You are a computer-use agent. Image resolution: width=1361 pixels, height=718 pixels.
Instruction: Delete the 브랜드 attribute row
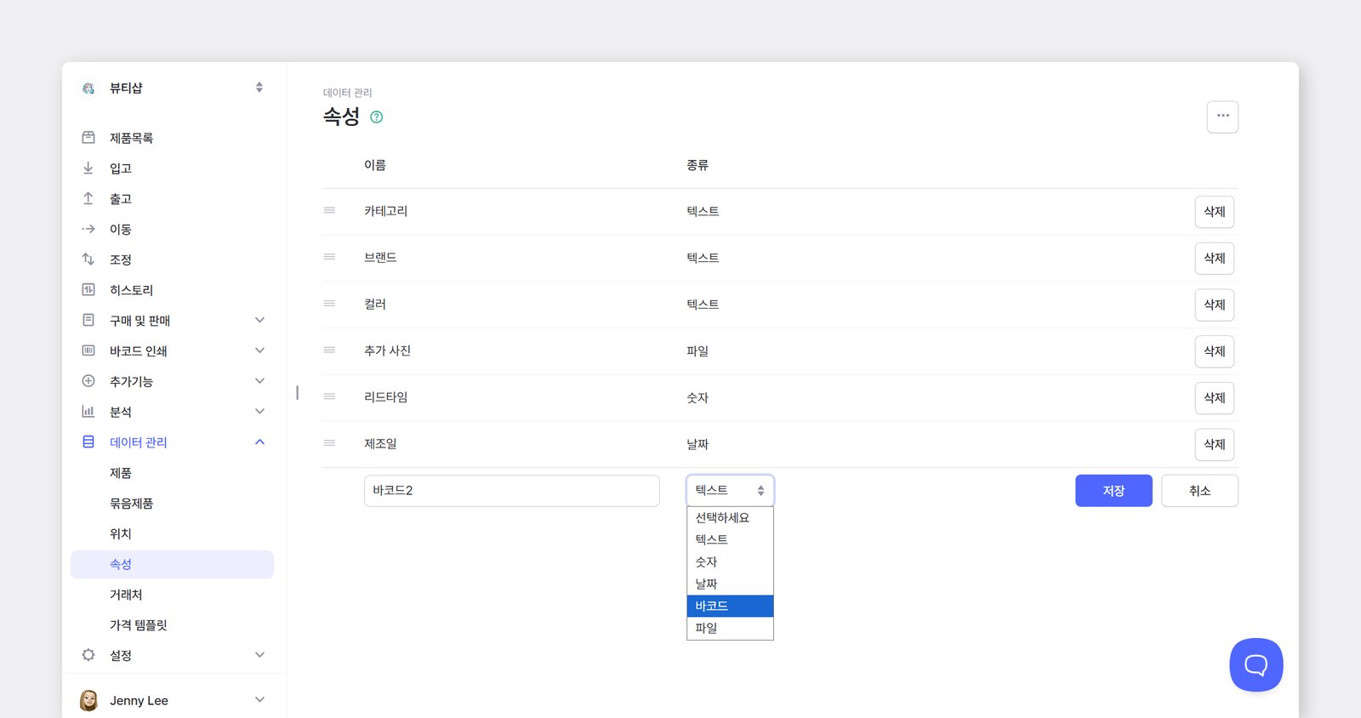pos(1215,258)
